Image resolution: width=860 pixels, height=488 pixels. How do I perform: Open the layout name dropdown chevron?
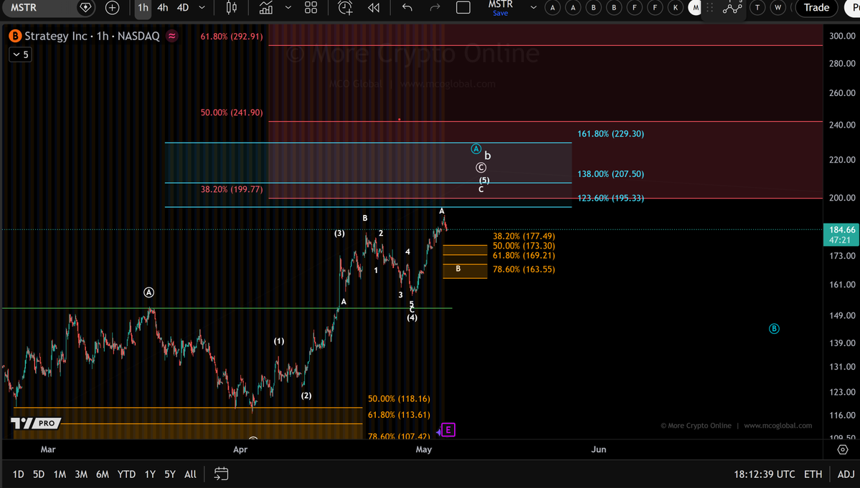point(533,8)
